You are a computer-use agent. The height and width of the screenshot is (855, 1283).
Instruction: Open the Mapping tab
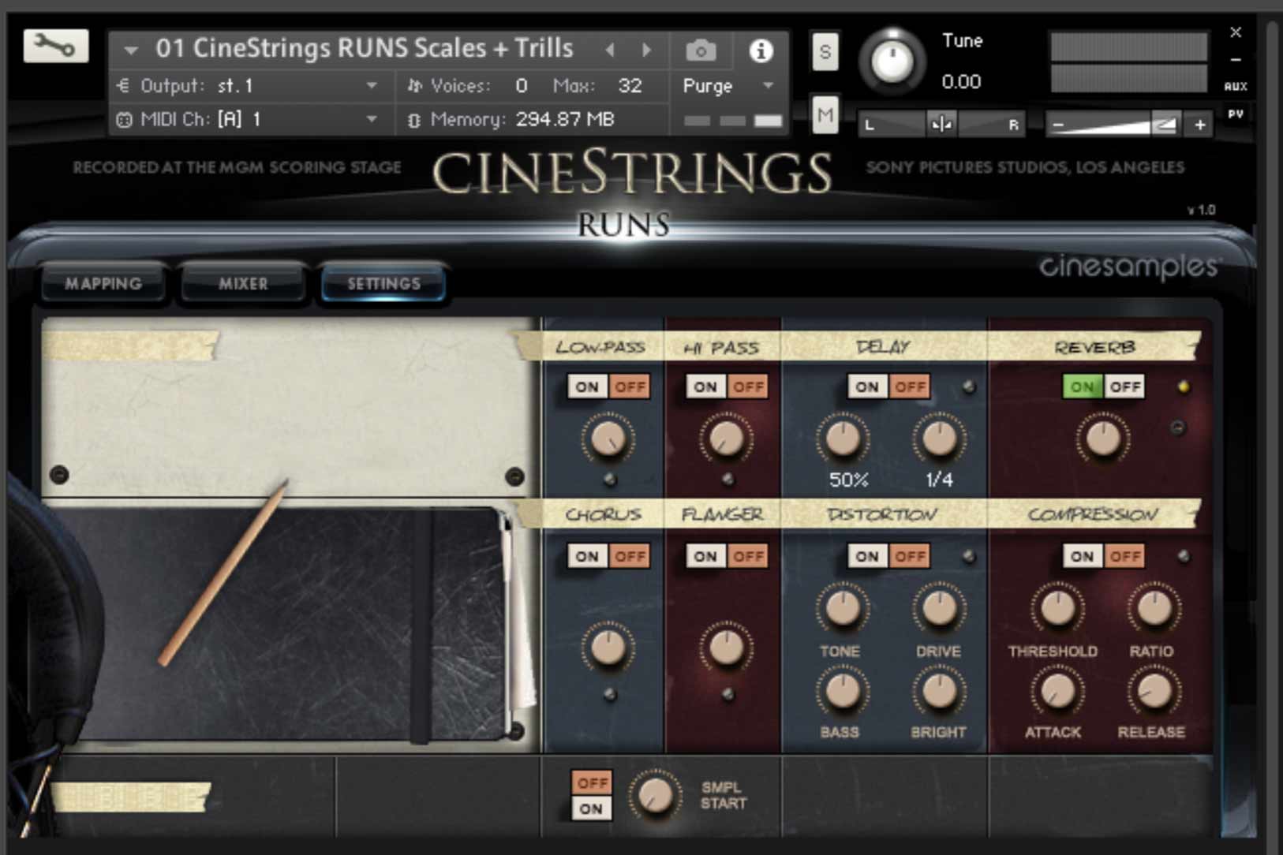click(103, 283)
